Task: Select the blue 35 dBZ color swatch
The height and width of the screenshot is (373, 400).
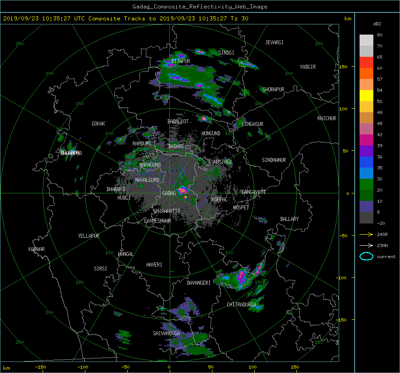Action: [366, 162]
